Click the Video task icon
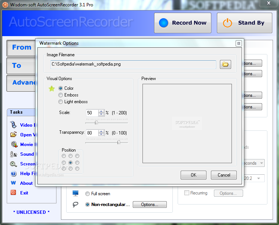Image resolution: width=279 pixels, height=225 pixels. coord(13,125)
